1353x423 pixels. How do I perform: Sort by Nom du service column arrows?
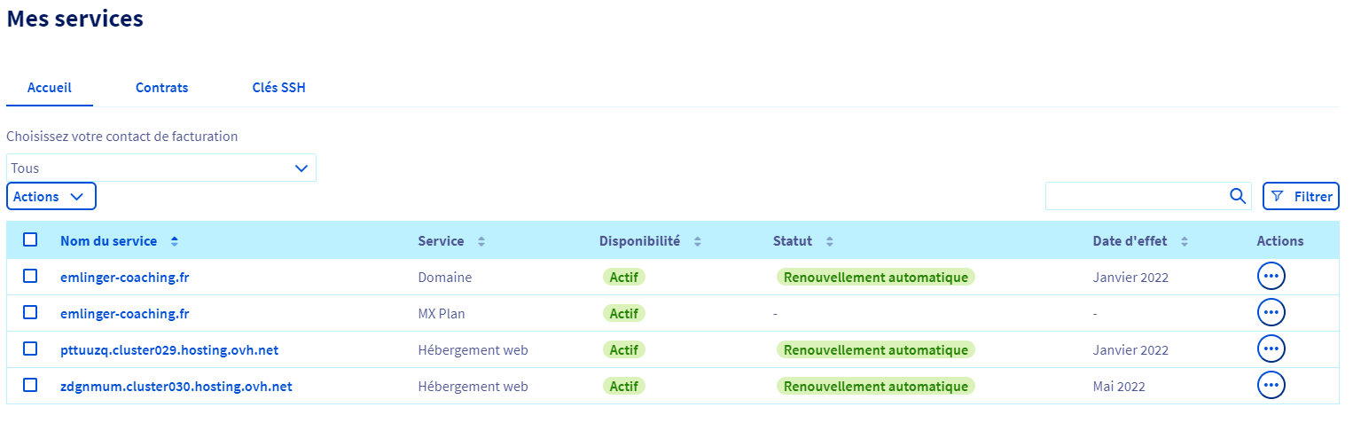pyautogui.click(x=174, y=241)
